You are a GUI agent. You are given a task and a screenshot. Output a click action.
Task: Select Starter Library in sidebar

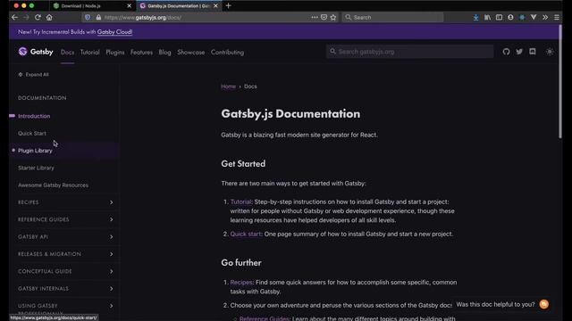pos(36,169)
